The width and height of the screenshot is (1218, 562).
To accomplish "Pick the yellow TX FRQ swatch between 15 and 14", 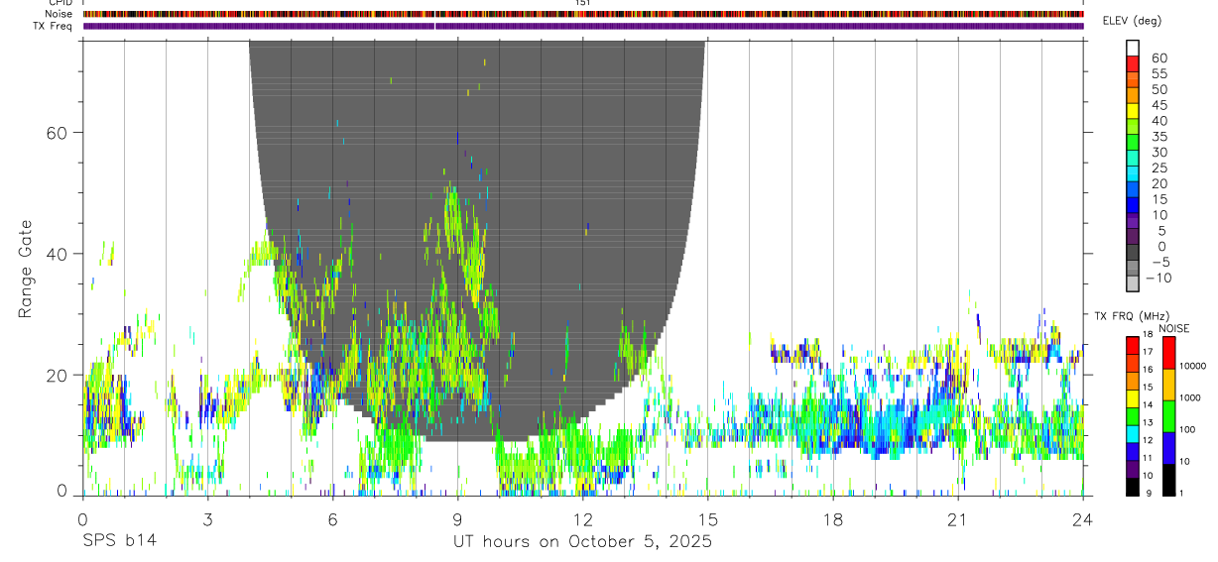I will pyautogui.click(x=1132, y=396).
